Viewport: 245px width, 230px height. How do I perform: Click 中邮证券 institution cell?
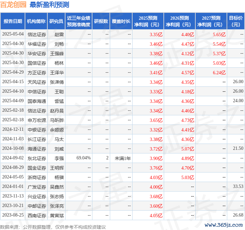tap(37, 206)
